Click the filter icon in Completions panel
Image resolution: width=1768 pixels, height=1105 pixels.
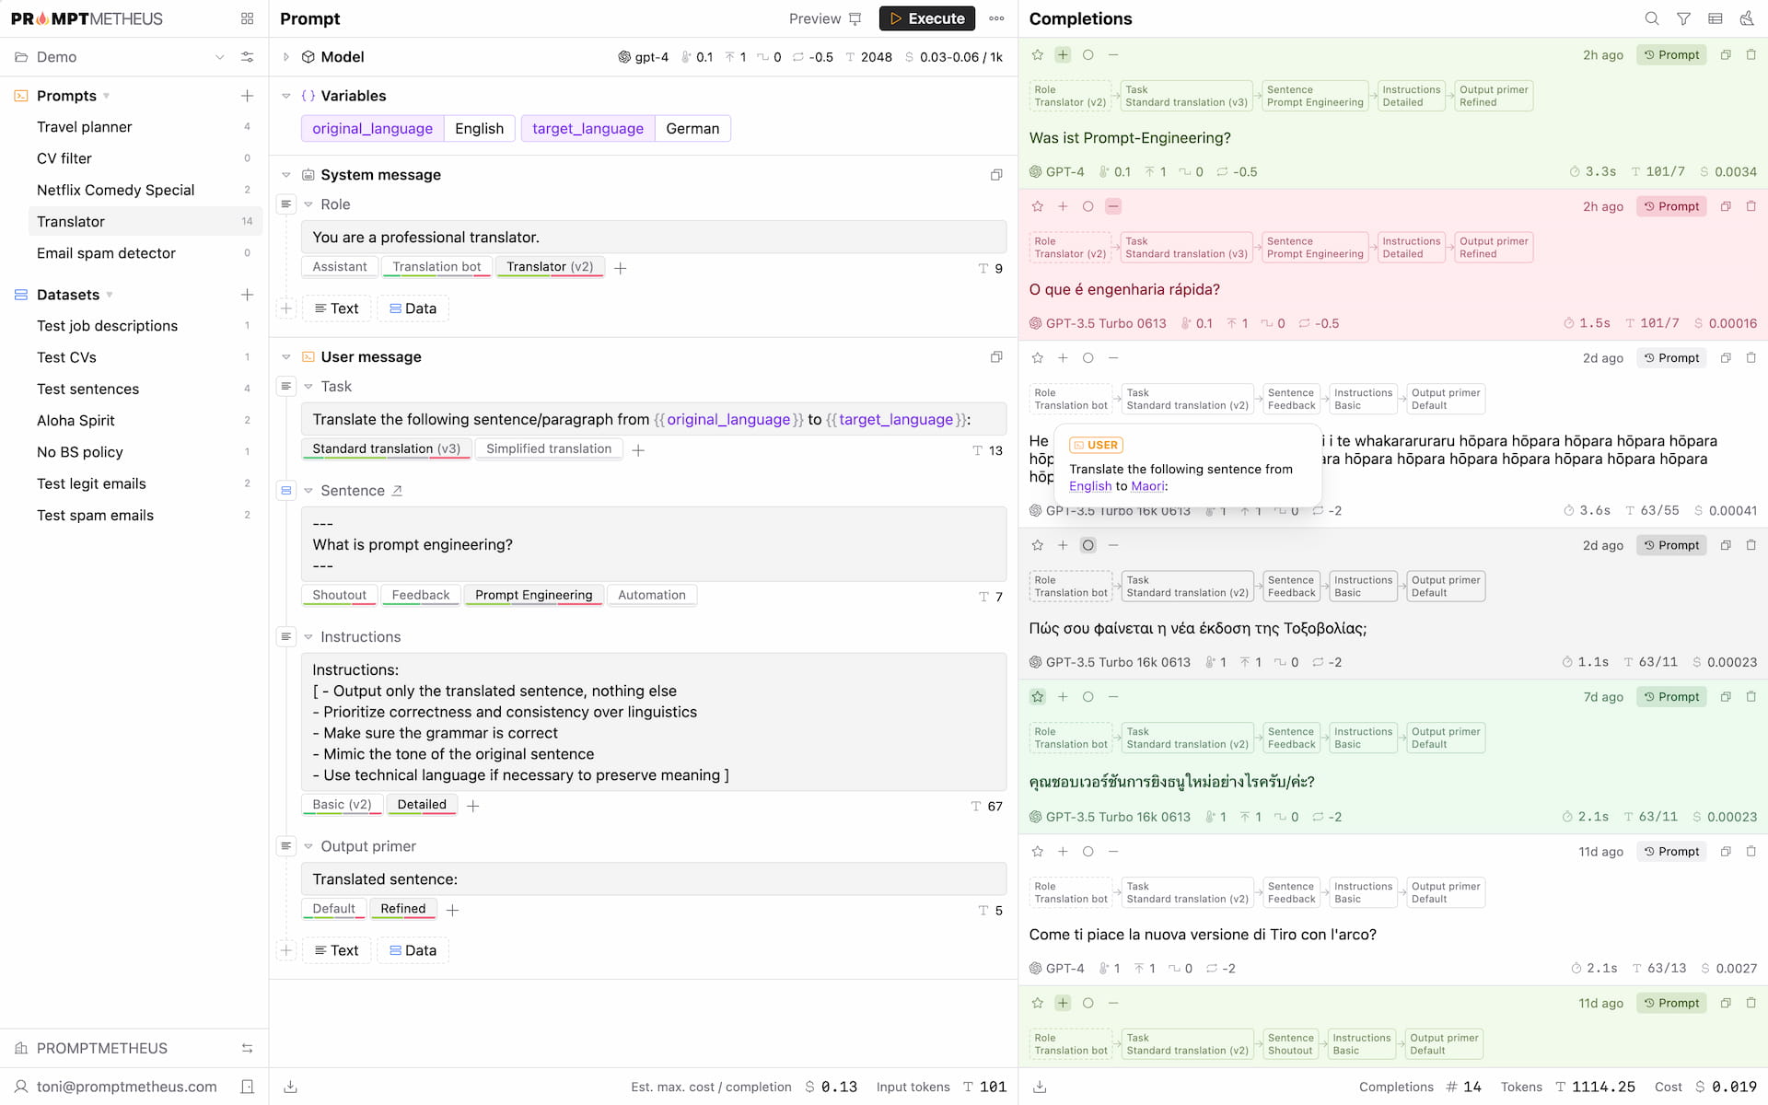point(1684,17)
